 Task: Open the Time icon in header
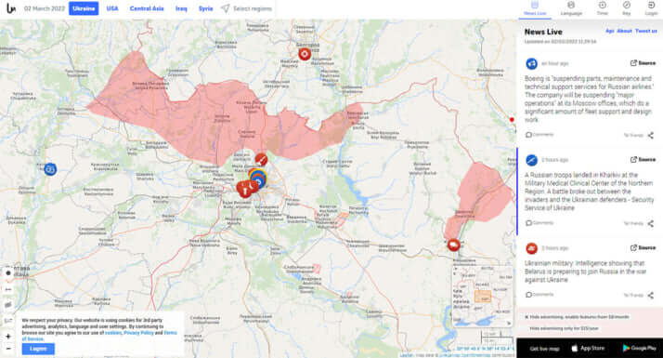602,5
